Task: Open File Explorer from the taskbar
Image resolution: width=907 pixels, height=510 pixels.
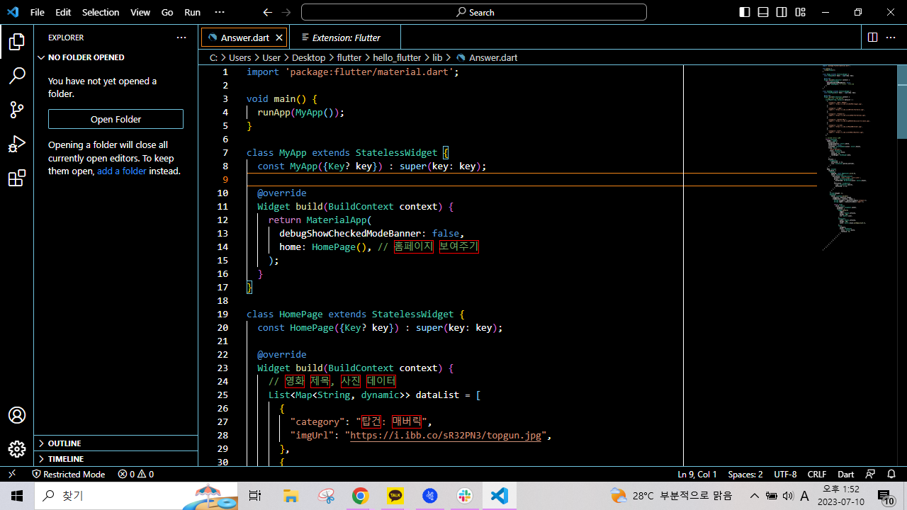Action: 291,496
